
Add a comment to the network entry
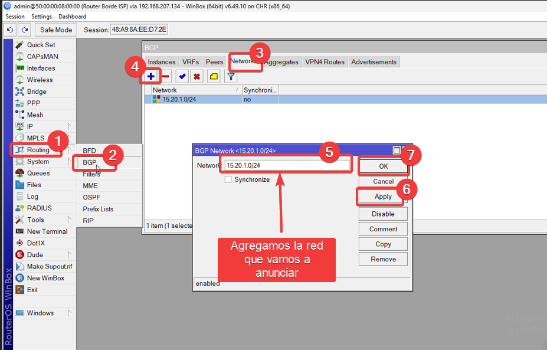pos(213,76)
